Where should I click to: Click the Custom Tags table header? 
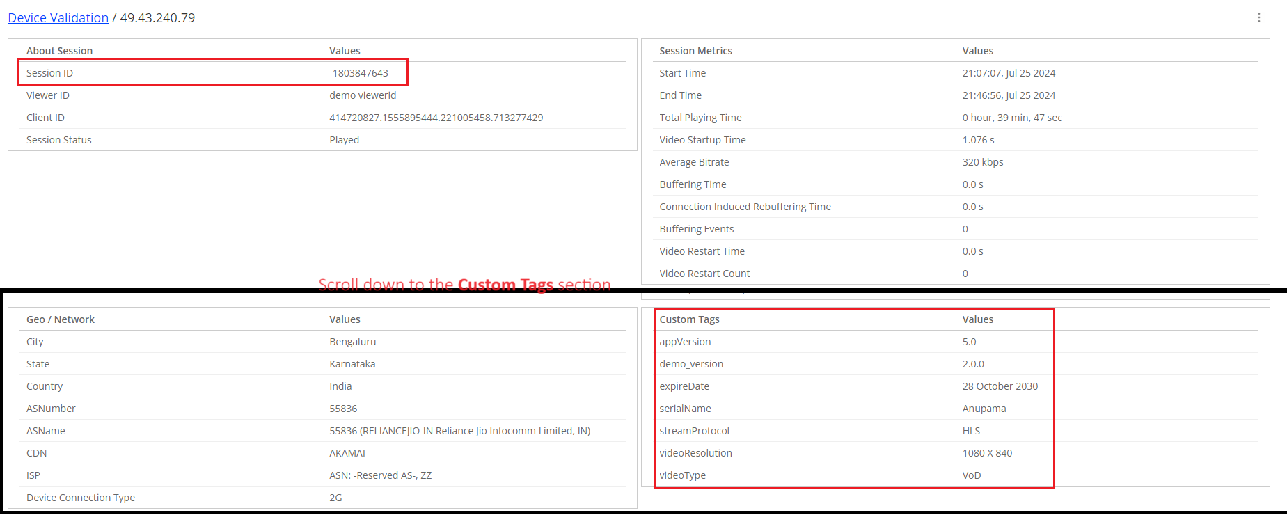pos(689,319)
